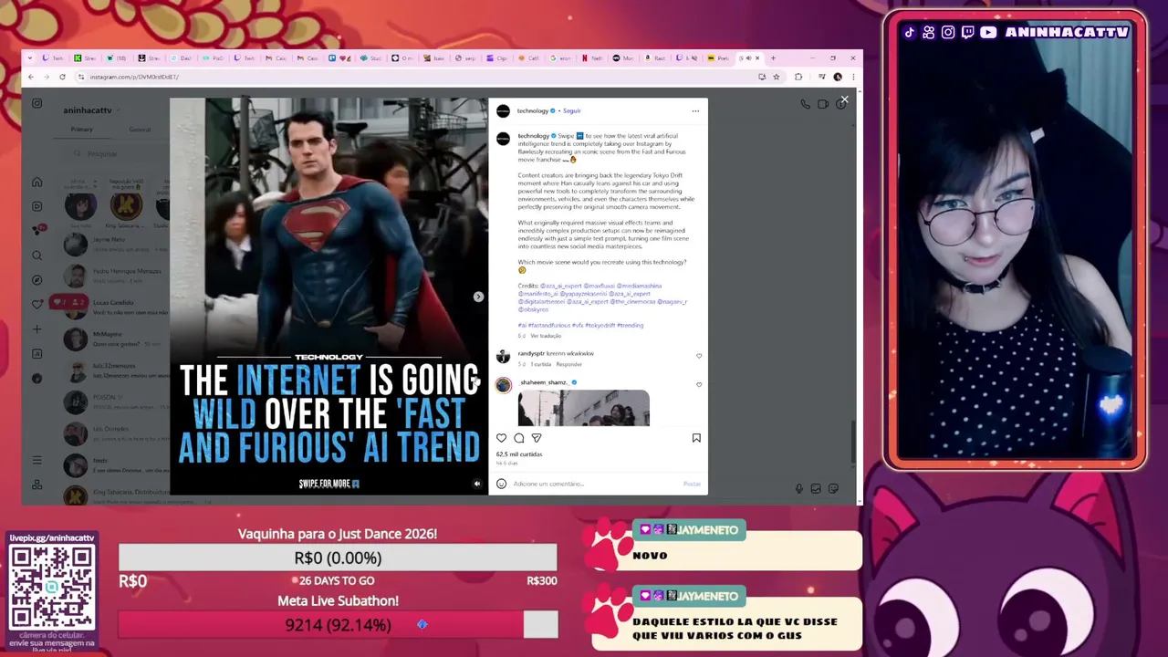Share the post using the paper plane icon

(537, 438)
